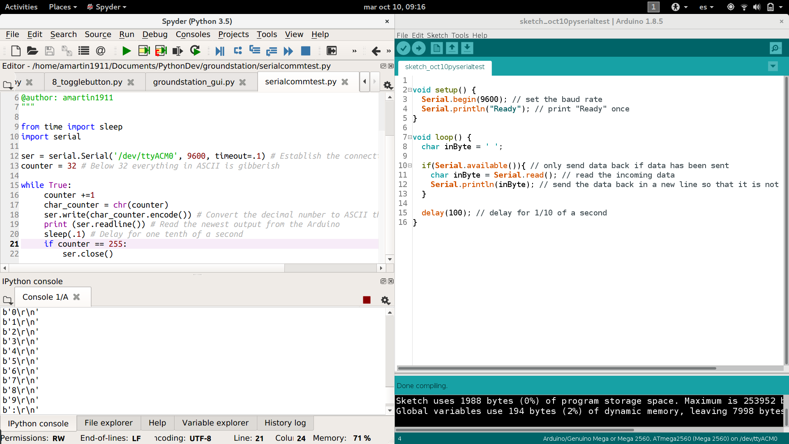Save the sketch with the down-arrow icon
The image size is (789, 444).
467,48
